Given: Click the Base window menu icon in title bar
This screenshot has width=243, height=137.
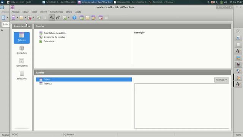Looking at the screenshot, I should 13,7.
